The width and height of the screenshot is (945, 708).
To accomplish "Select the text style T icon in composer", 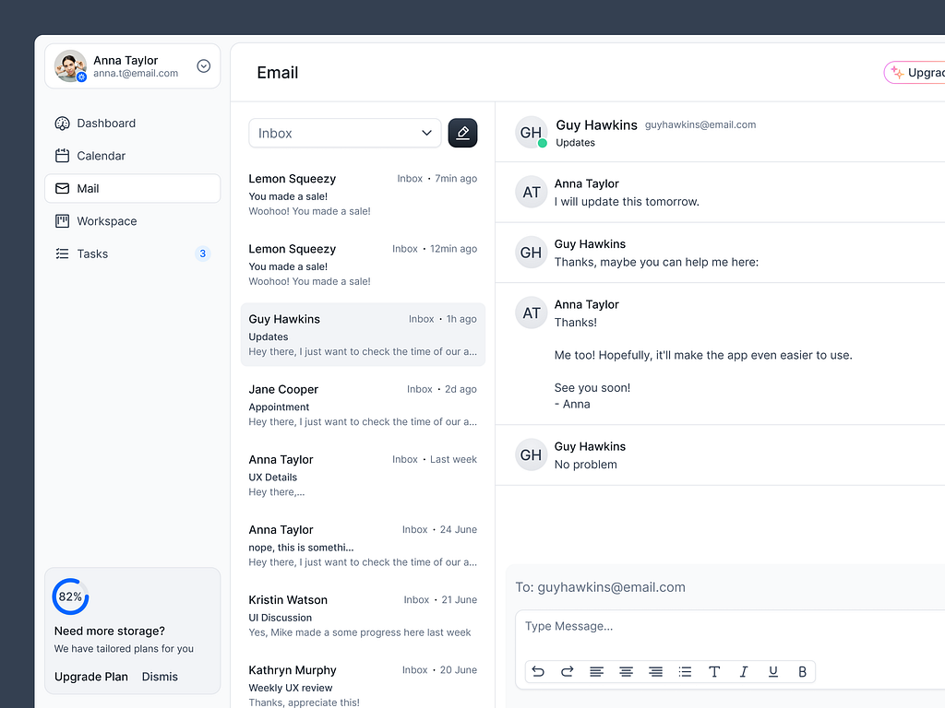I will click(x=714, y=671).
